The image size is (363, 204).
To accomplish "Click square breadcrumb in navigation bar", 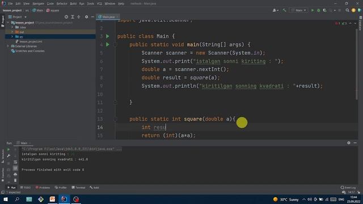I will (53, 10).
